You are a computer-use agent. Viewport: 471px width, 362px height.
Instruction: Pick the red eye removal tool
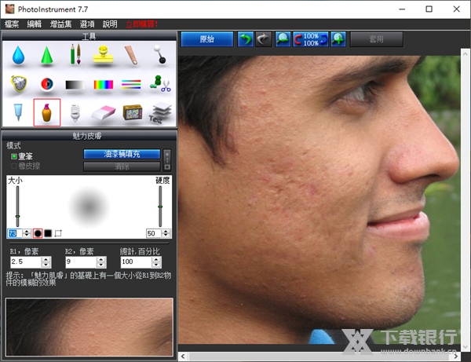coord(46,84)
